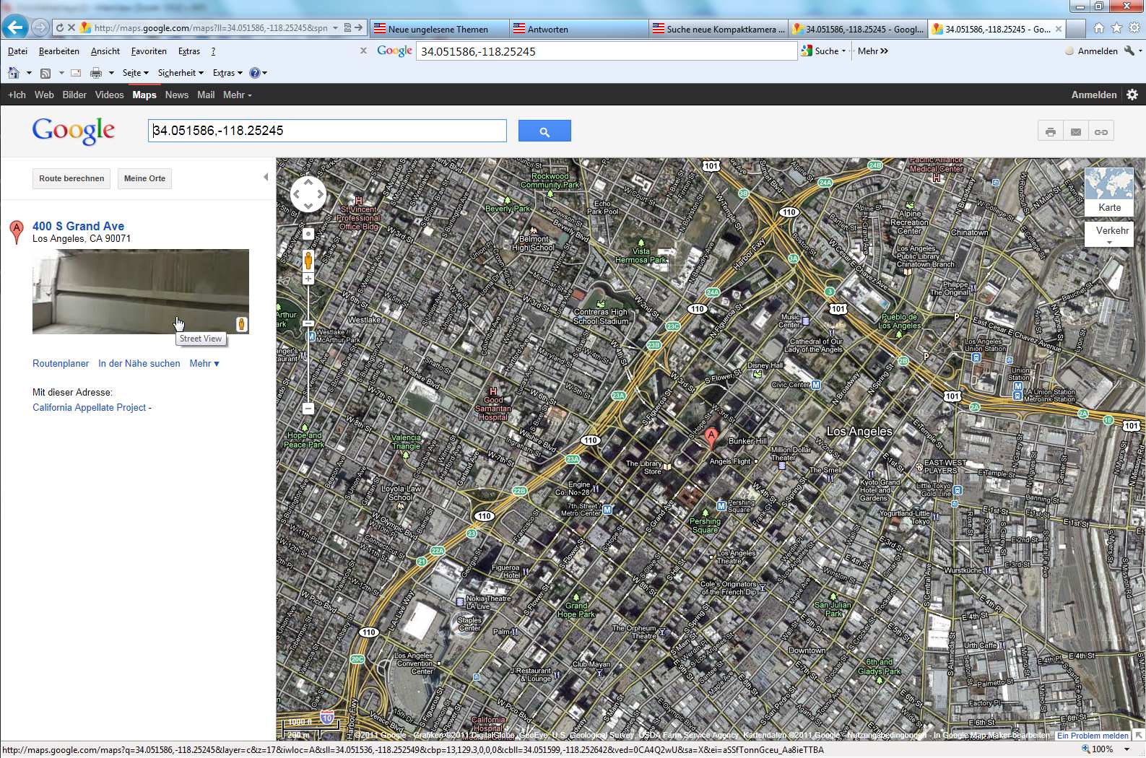Click the blue search magnifier button

pos(544,131)
